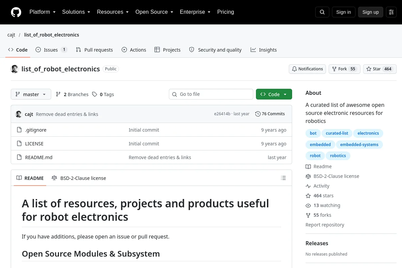Viewport: 402px width, 268px height.
Task: Open commit hash e26414b
Action: coord(222,114)
